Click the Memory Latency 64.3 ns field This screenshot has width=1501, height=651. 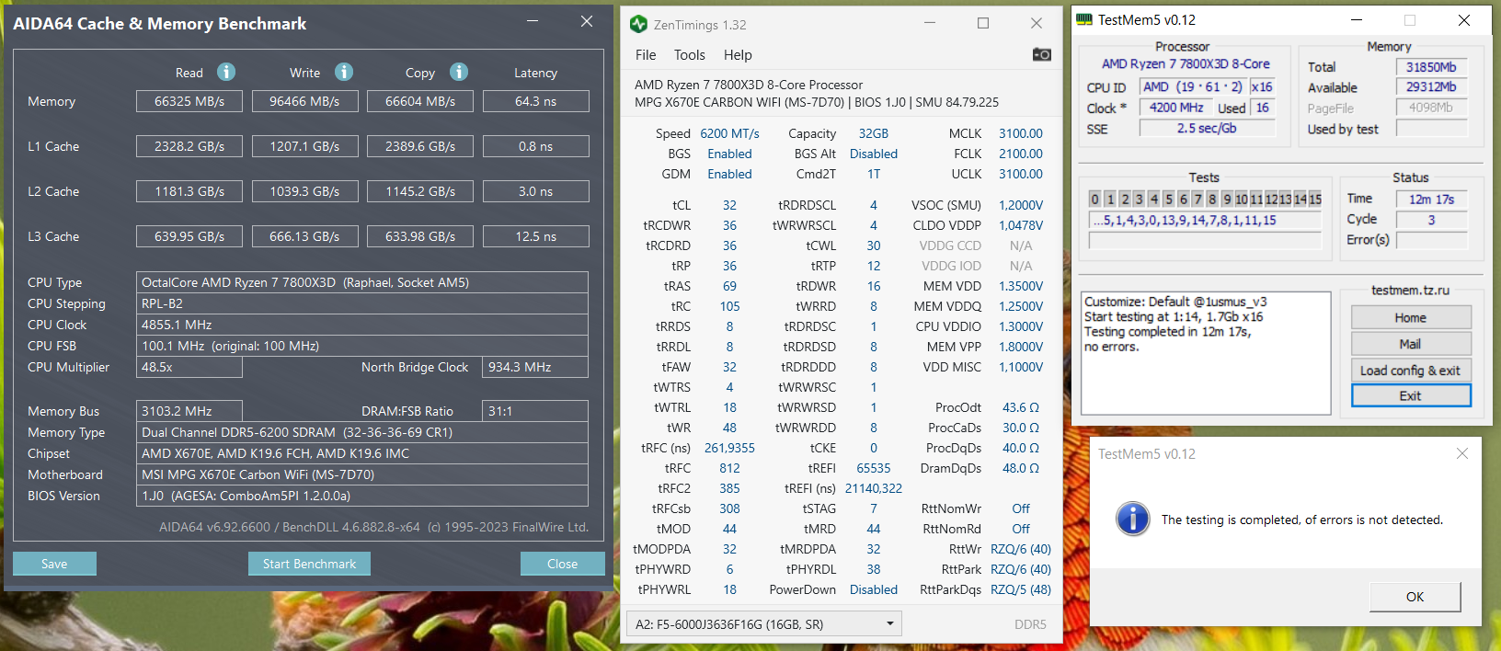535,101
